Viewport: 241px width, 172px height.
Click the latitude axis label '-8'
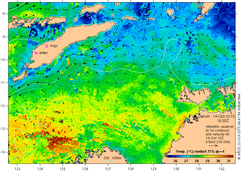[3, 14]
